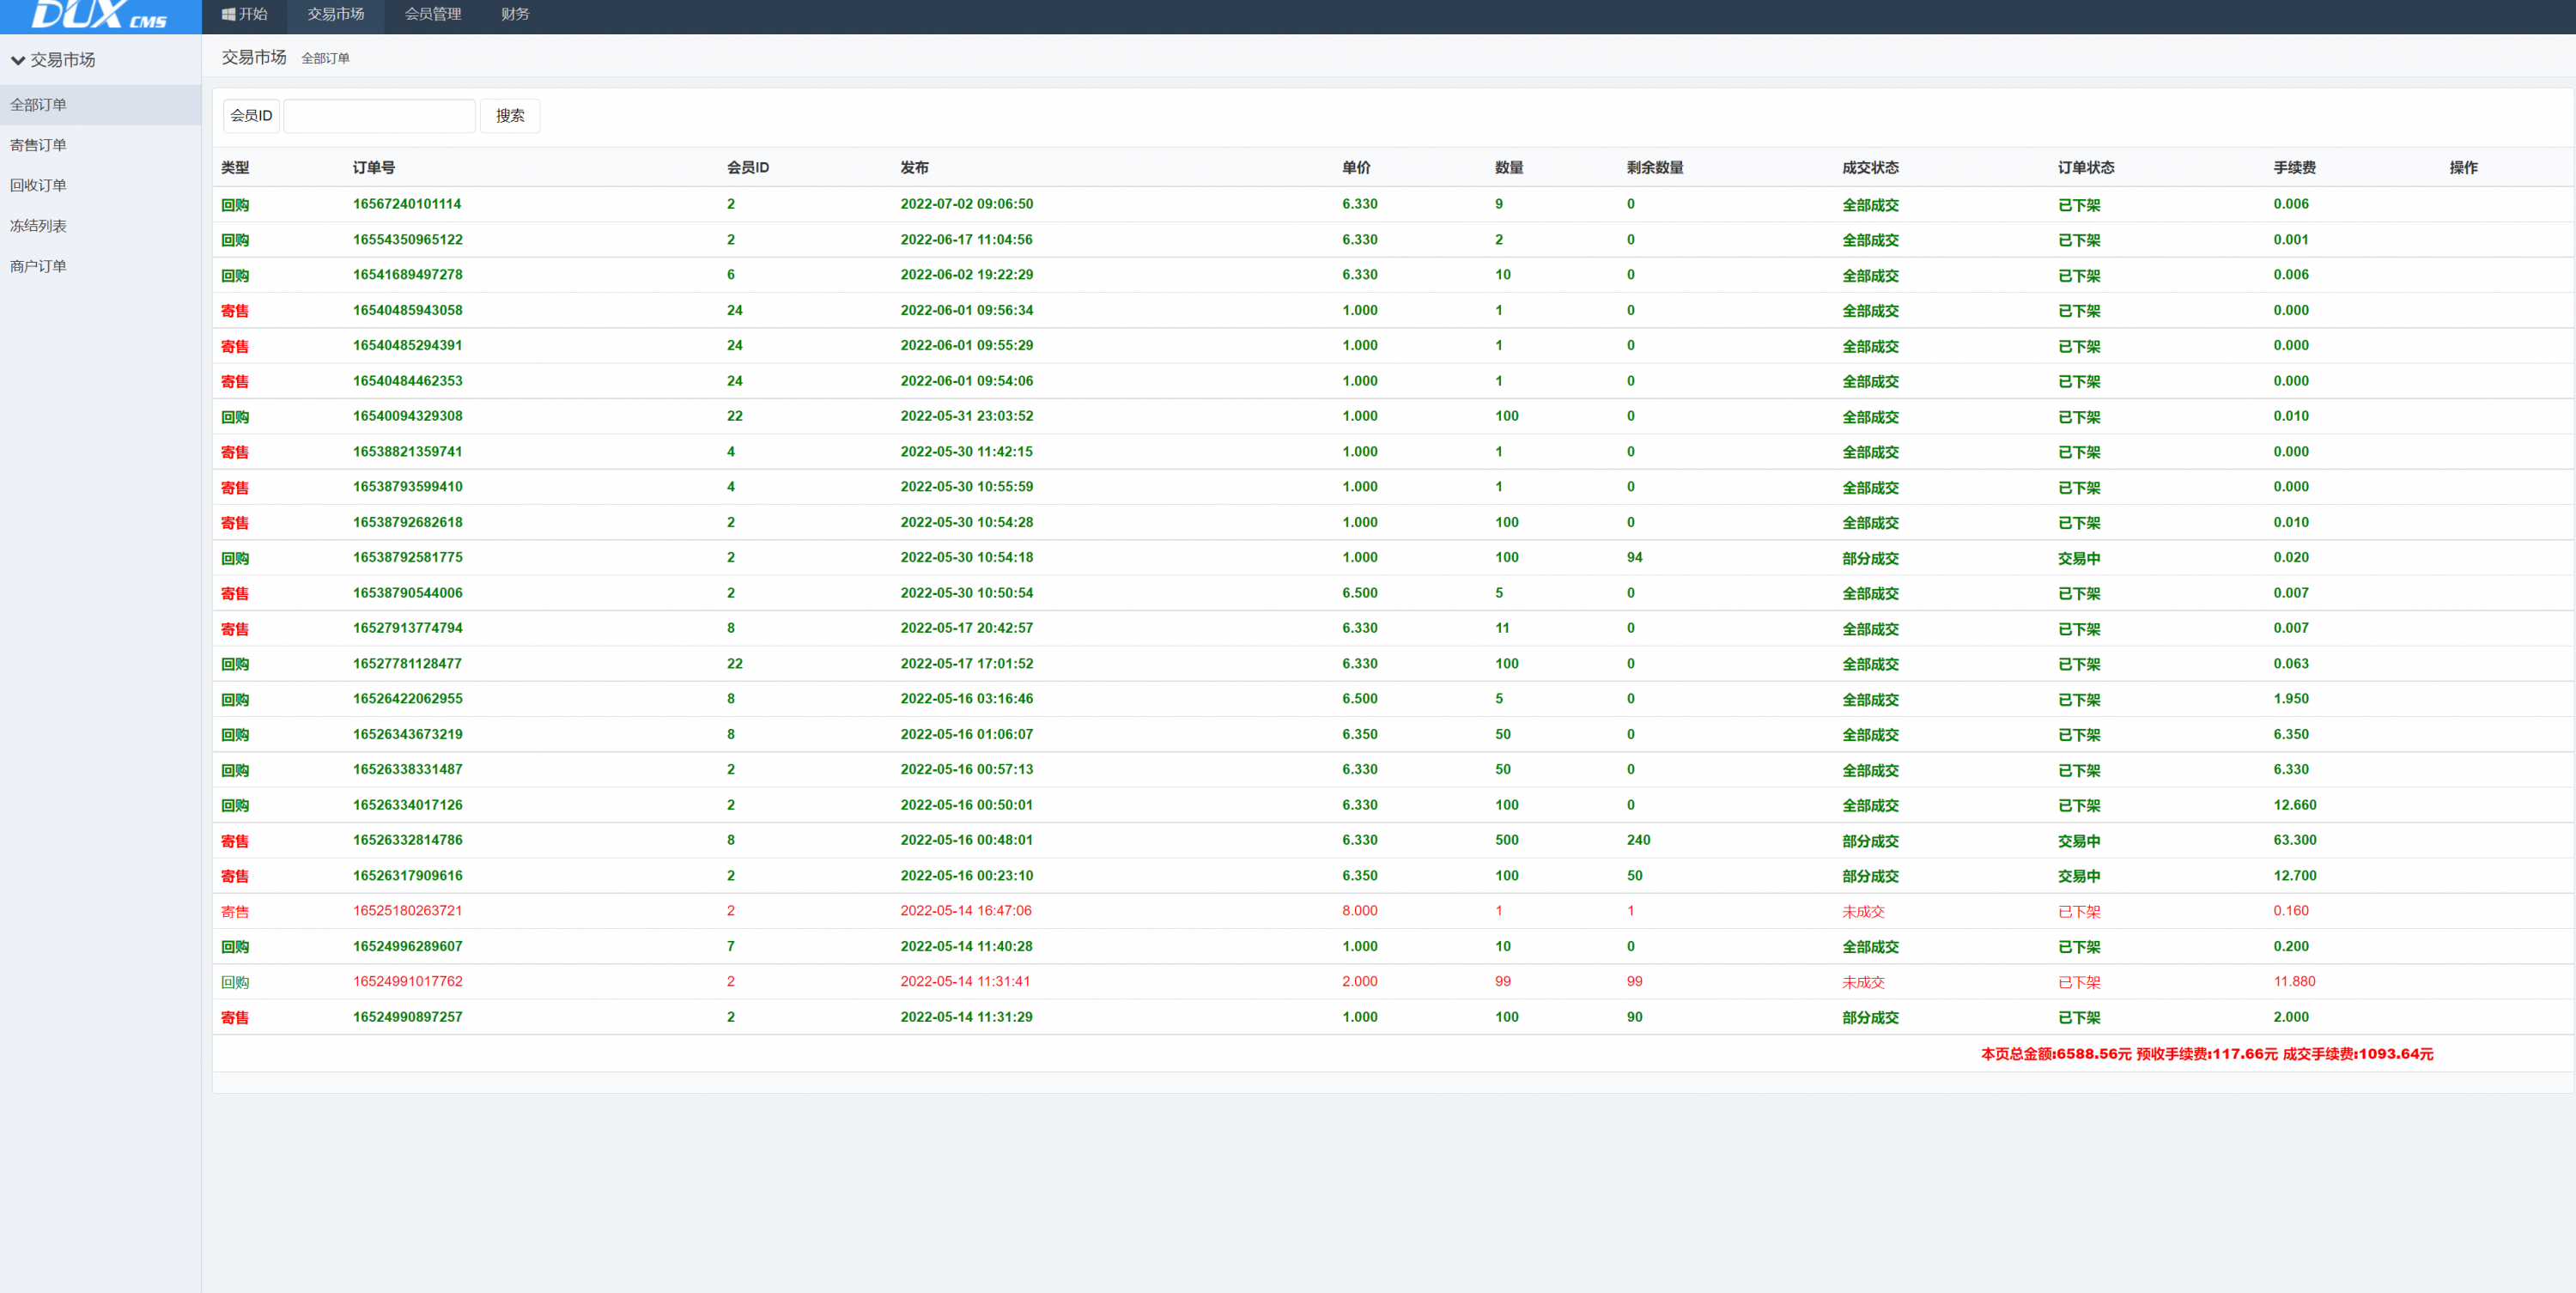
Task: Click the page totals summary text
Action: point(2206,1054)
